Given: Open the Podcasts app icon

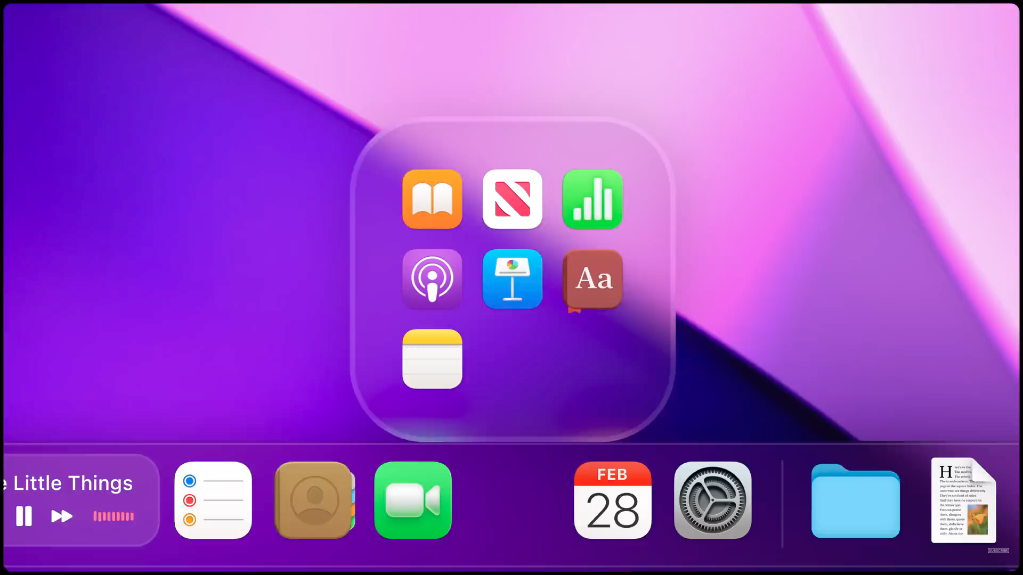Looking at the screenshot, I should coord(432,279).
